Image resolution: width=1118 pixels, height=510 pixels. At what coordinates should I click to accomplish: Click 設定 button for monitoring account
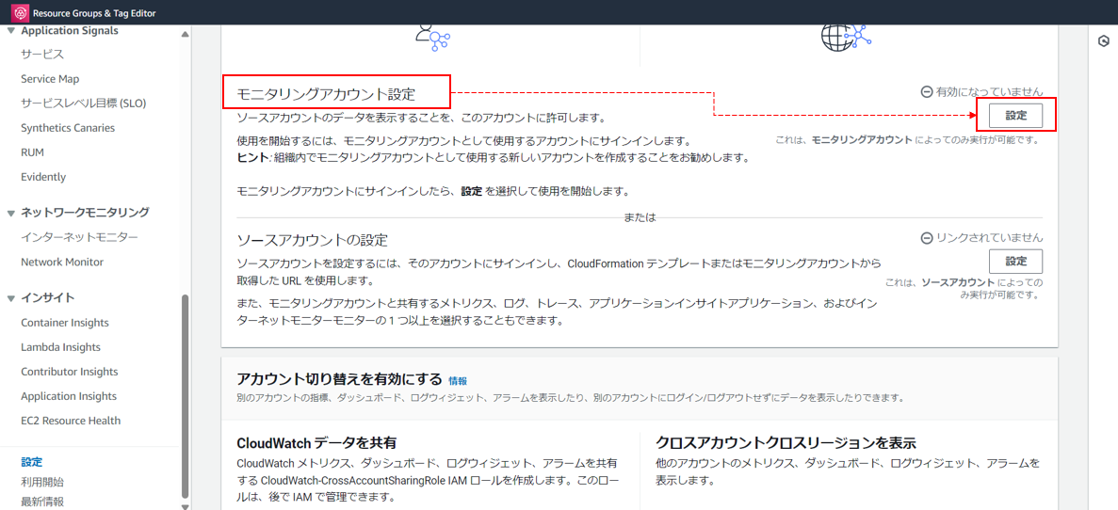coord(1016,116)
